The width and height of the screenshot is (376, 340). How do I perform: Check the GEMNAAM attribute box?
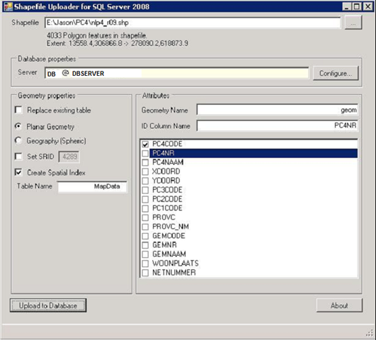(145, 254)
